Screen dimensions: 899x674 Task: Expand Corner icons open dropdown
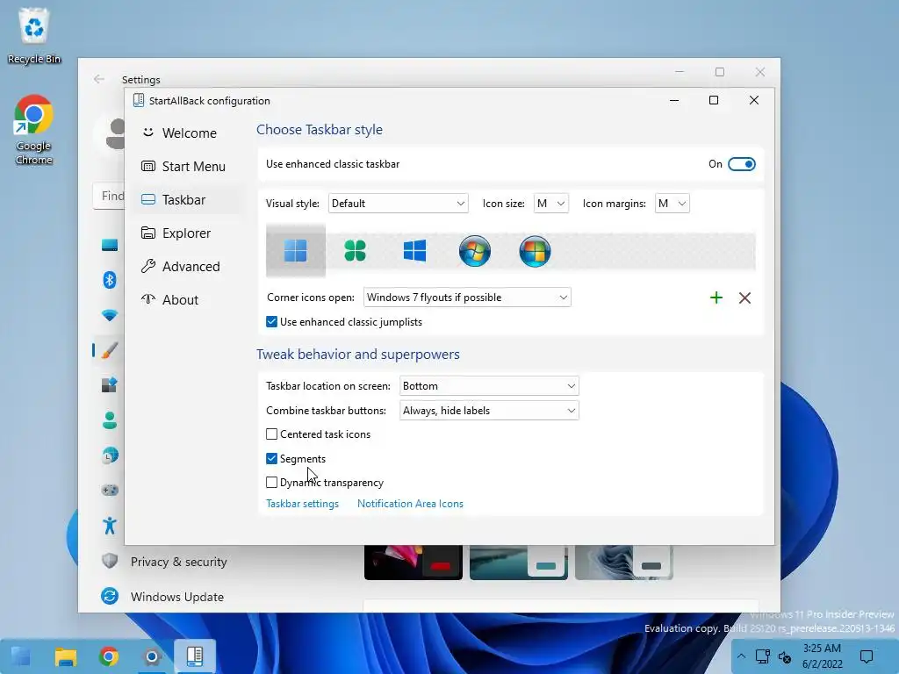(467, 298)
